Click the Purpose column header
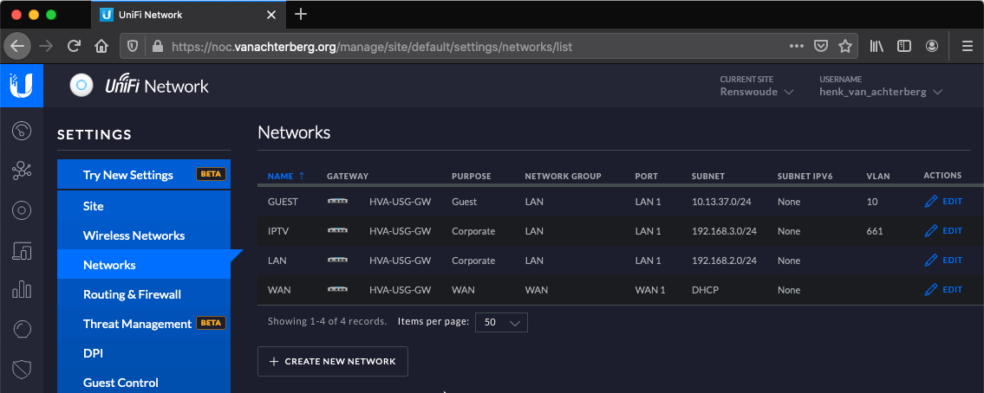This screenshot has width=984, height=393. click(472, 176)
